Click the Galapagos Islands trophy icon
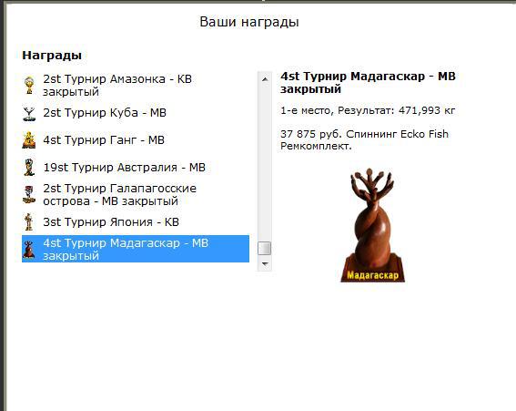Viewport: 516px width, 411px height. click(29, 194)
